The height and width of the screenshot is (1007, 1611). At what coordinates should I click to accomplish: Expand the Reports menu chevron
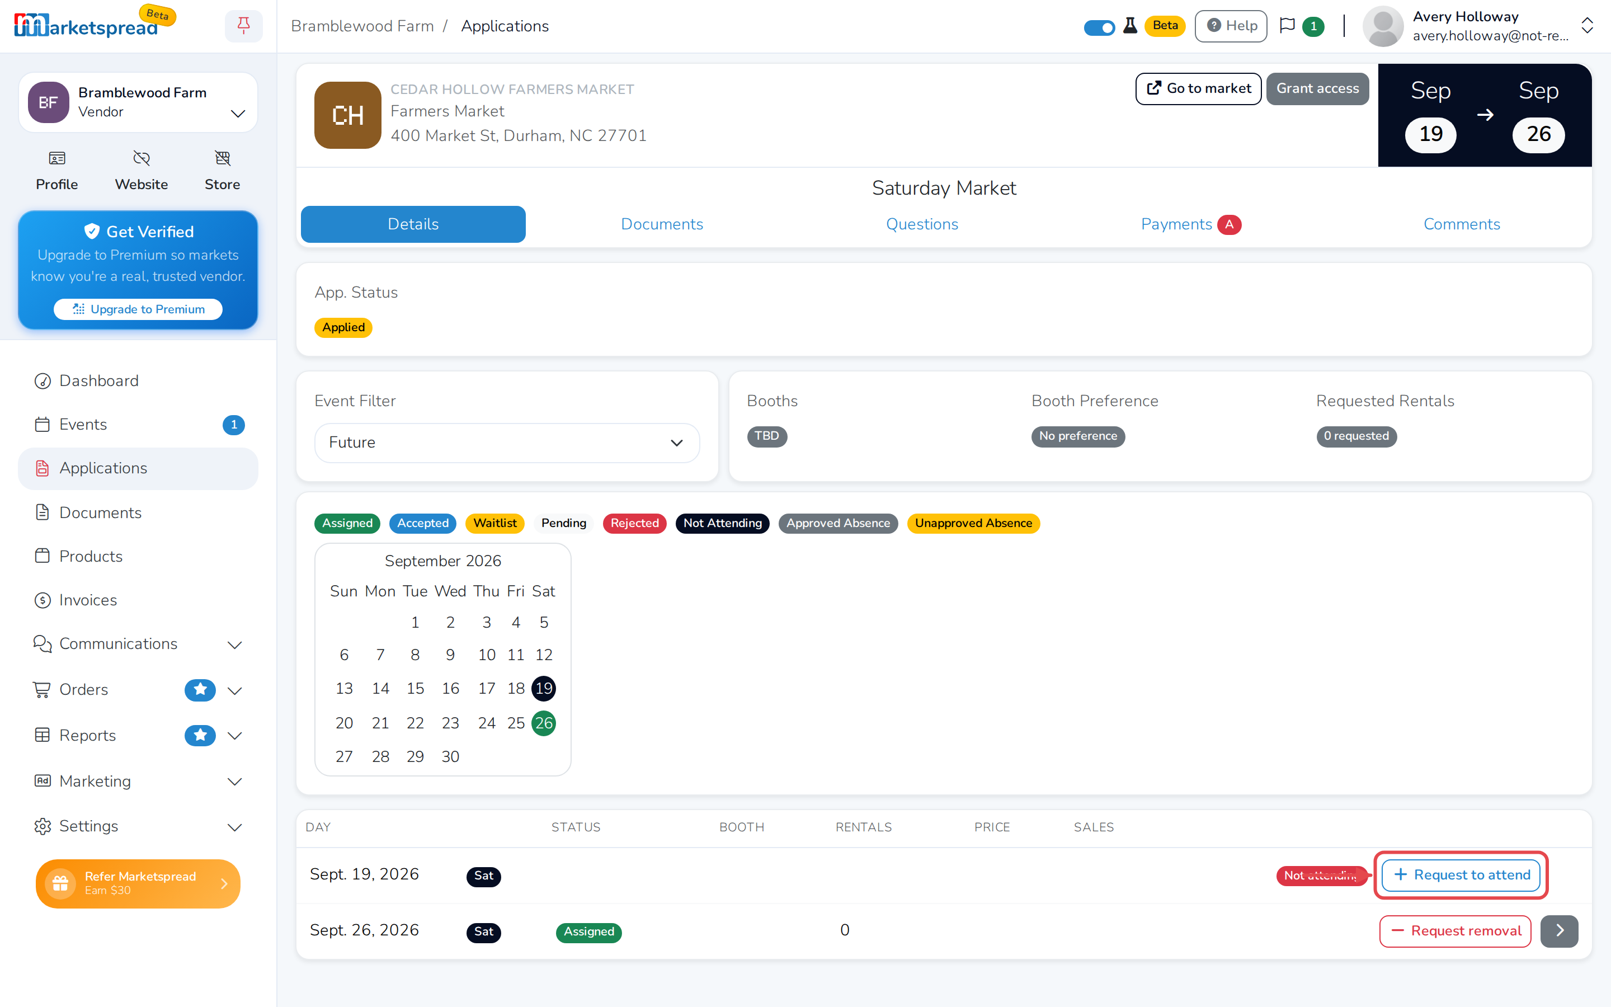click(x=234, y=736)
